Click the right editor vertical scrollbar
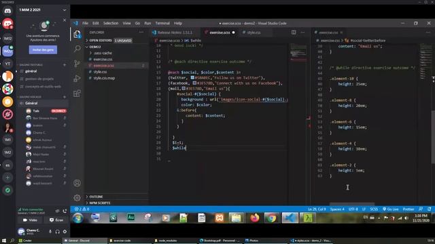This screenshot has height=244, width=435. point(433,137)
